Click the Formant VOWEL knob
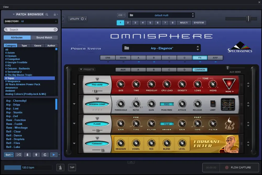The image size is (262, 175). click(136, 143)
